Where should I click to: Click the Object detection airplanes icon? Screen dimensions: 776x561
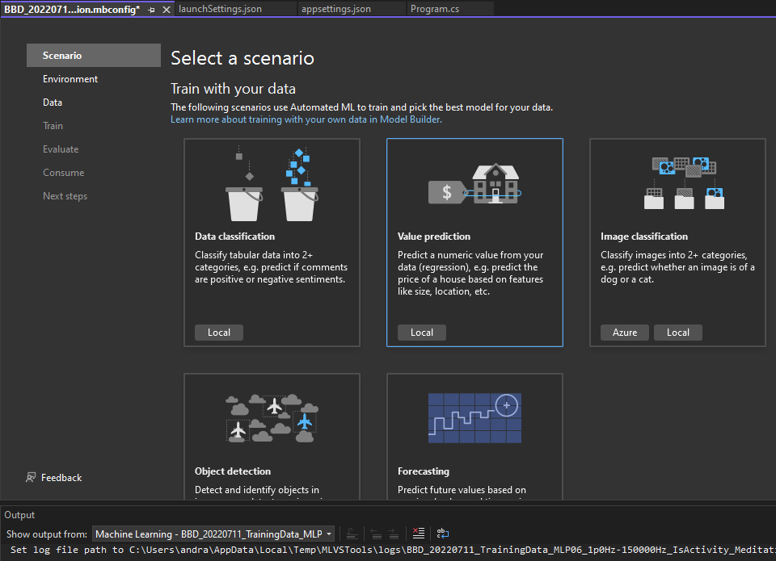[x=272, y=418]
